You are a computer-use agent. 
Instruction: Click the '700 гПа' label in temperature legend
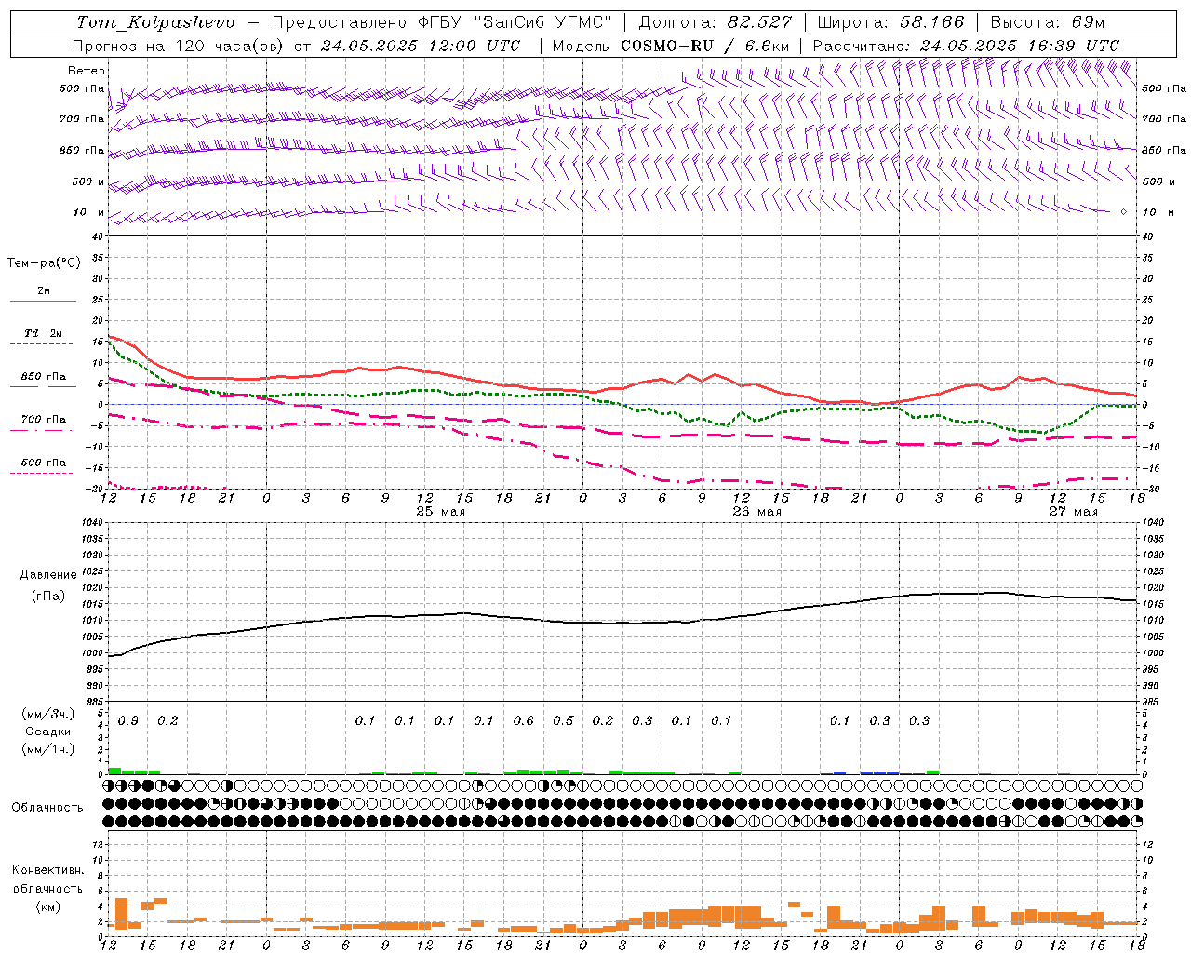tap(44, 419)
